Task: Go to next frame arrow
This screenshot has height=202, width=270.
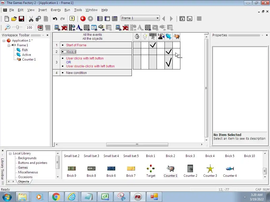Action: 171,19
